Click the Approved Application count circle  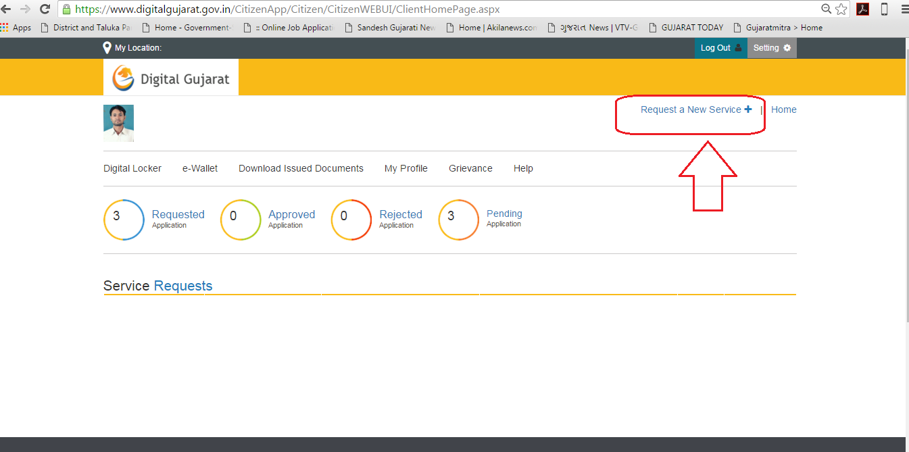point(240,220)
